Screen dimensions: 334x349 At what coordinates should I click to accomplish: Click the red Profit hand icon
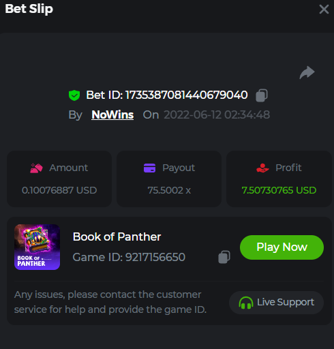tap(262, 168)
